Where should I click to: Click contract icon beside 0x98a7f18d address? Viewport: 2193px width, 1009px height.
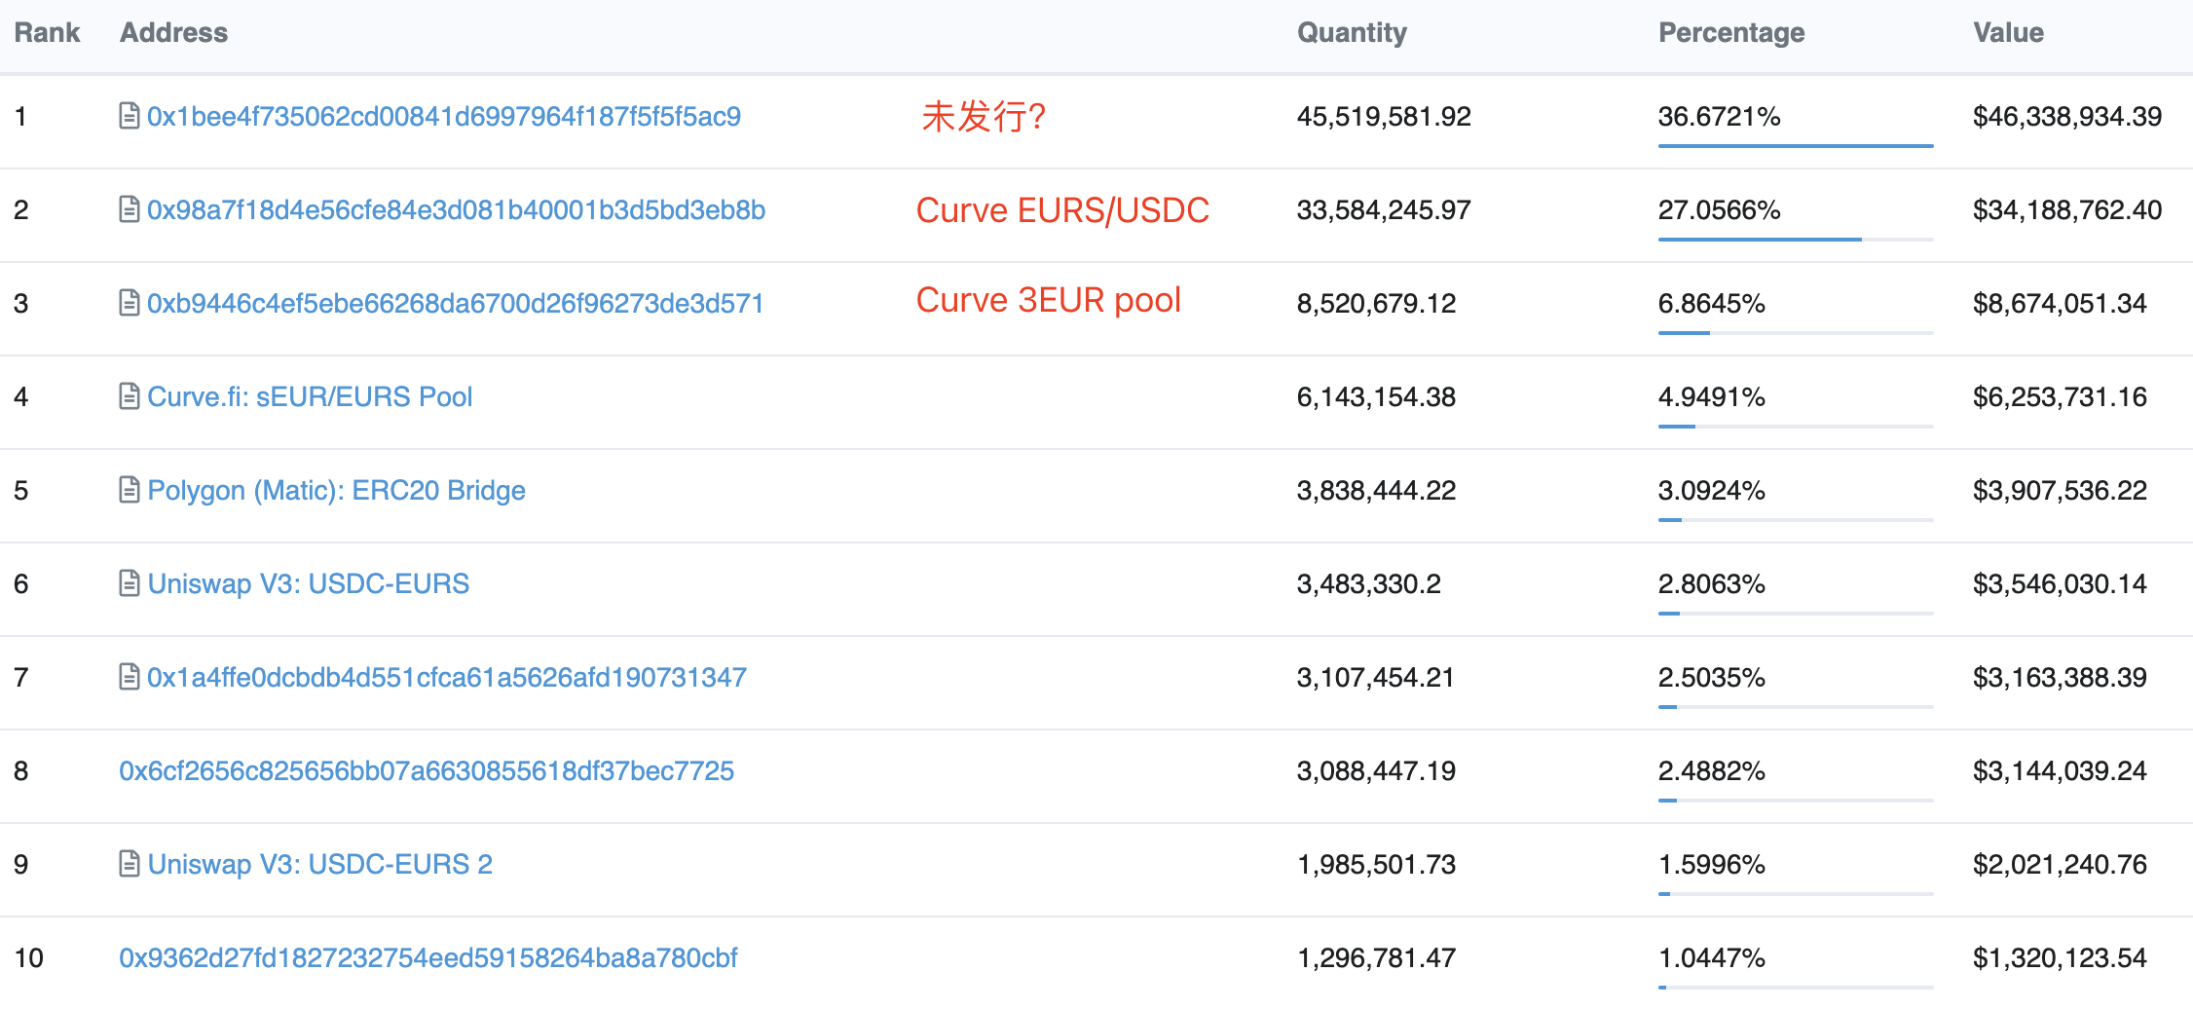click(x=129, y=209)
